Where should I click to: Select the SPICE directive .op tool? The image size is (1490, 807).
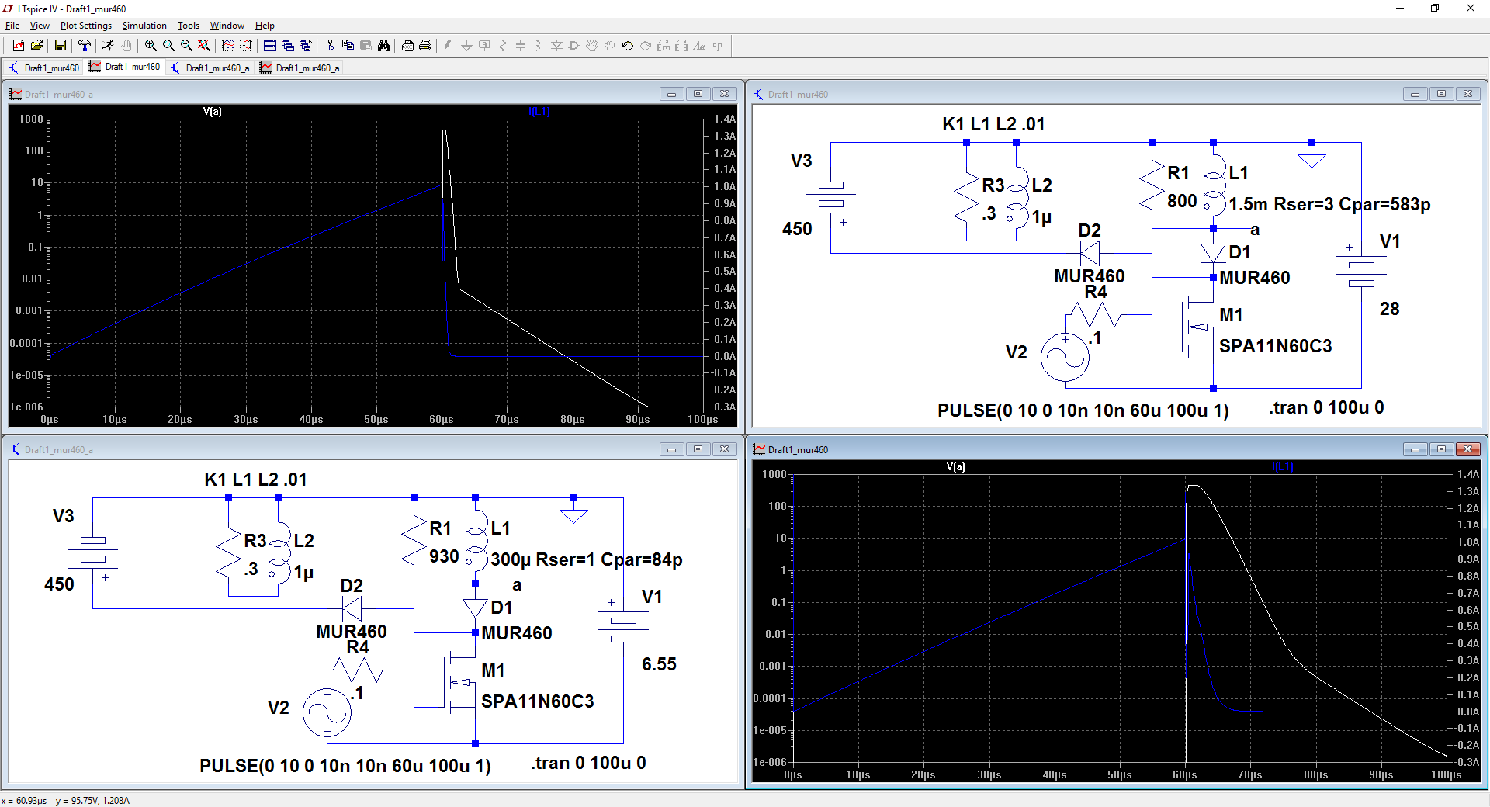point(717,46)
